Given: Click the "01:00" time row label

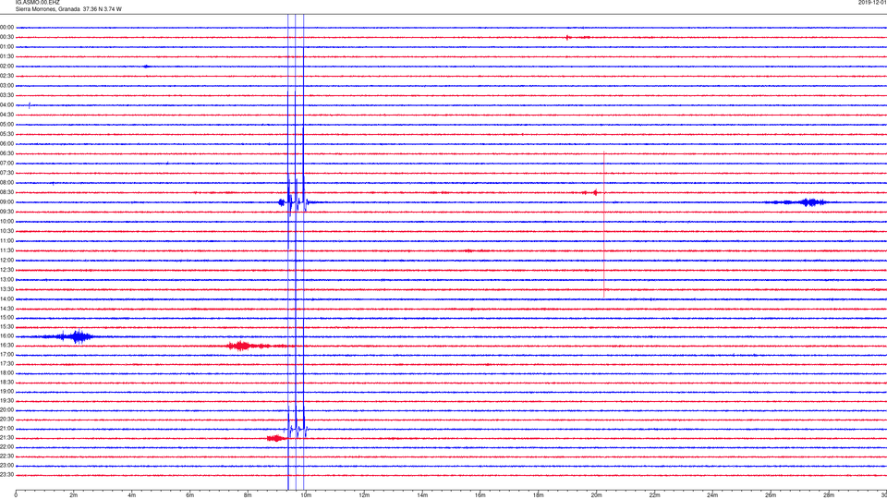Looking at the screenshot, I should 6,47.
